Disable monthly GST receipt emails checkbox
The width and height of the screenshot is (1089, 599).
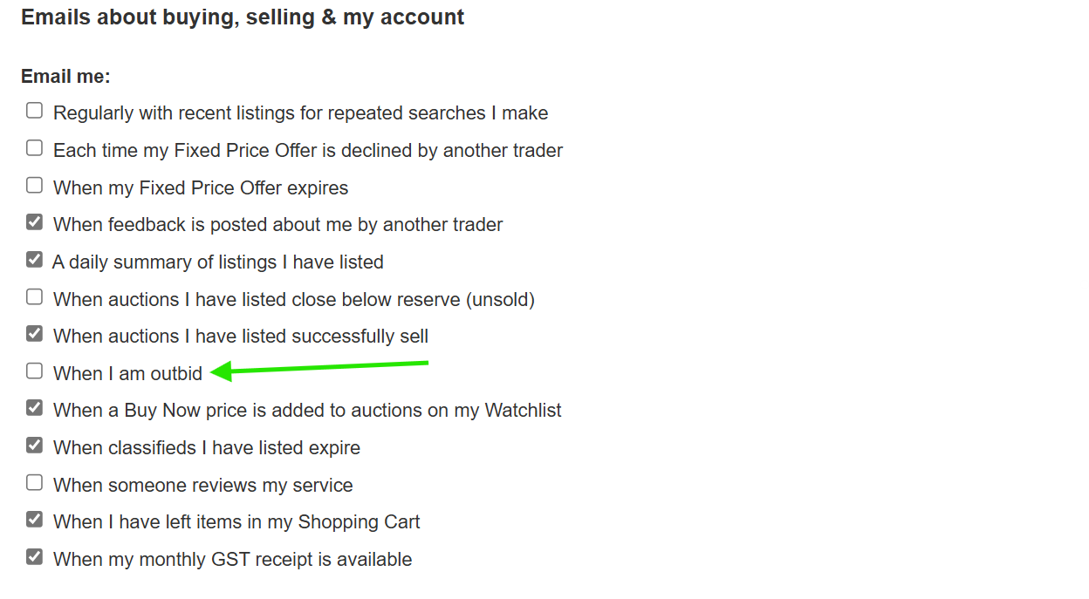[x=34, y=557]
